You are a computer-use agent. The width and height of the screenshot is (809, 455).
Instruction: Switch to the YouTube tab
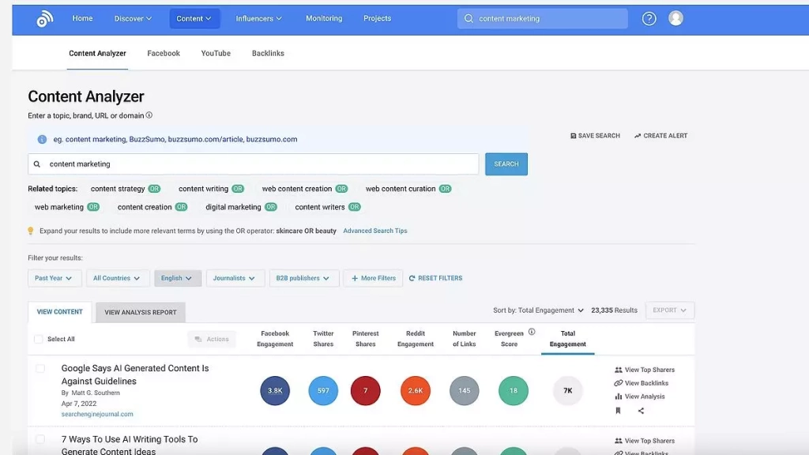pyautogui.click(x=216, y=53)
